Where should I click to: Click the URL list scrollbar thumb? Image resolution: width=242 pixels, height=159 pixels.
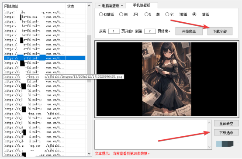89,59
